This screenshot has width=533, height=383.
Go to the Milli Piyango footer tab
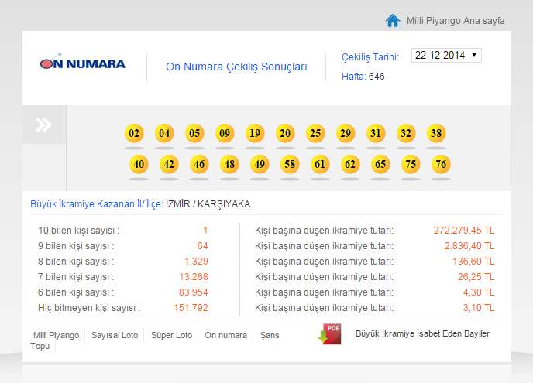click(x=56, y=335)
